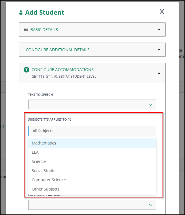
Task: Click the student person icon by title
Action: (x=21, y=12)
